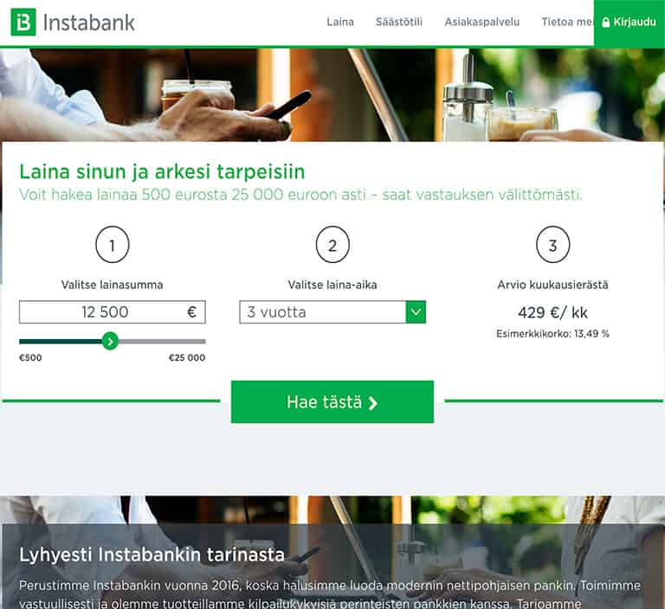Click the step 3 circle icon
The width and height of the screenshot is (665, 609).
coord(552,245)
